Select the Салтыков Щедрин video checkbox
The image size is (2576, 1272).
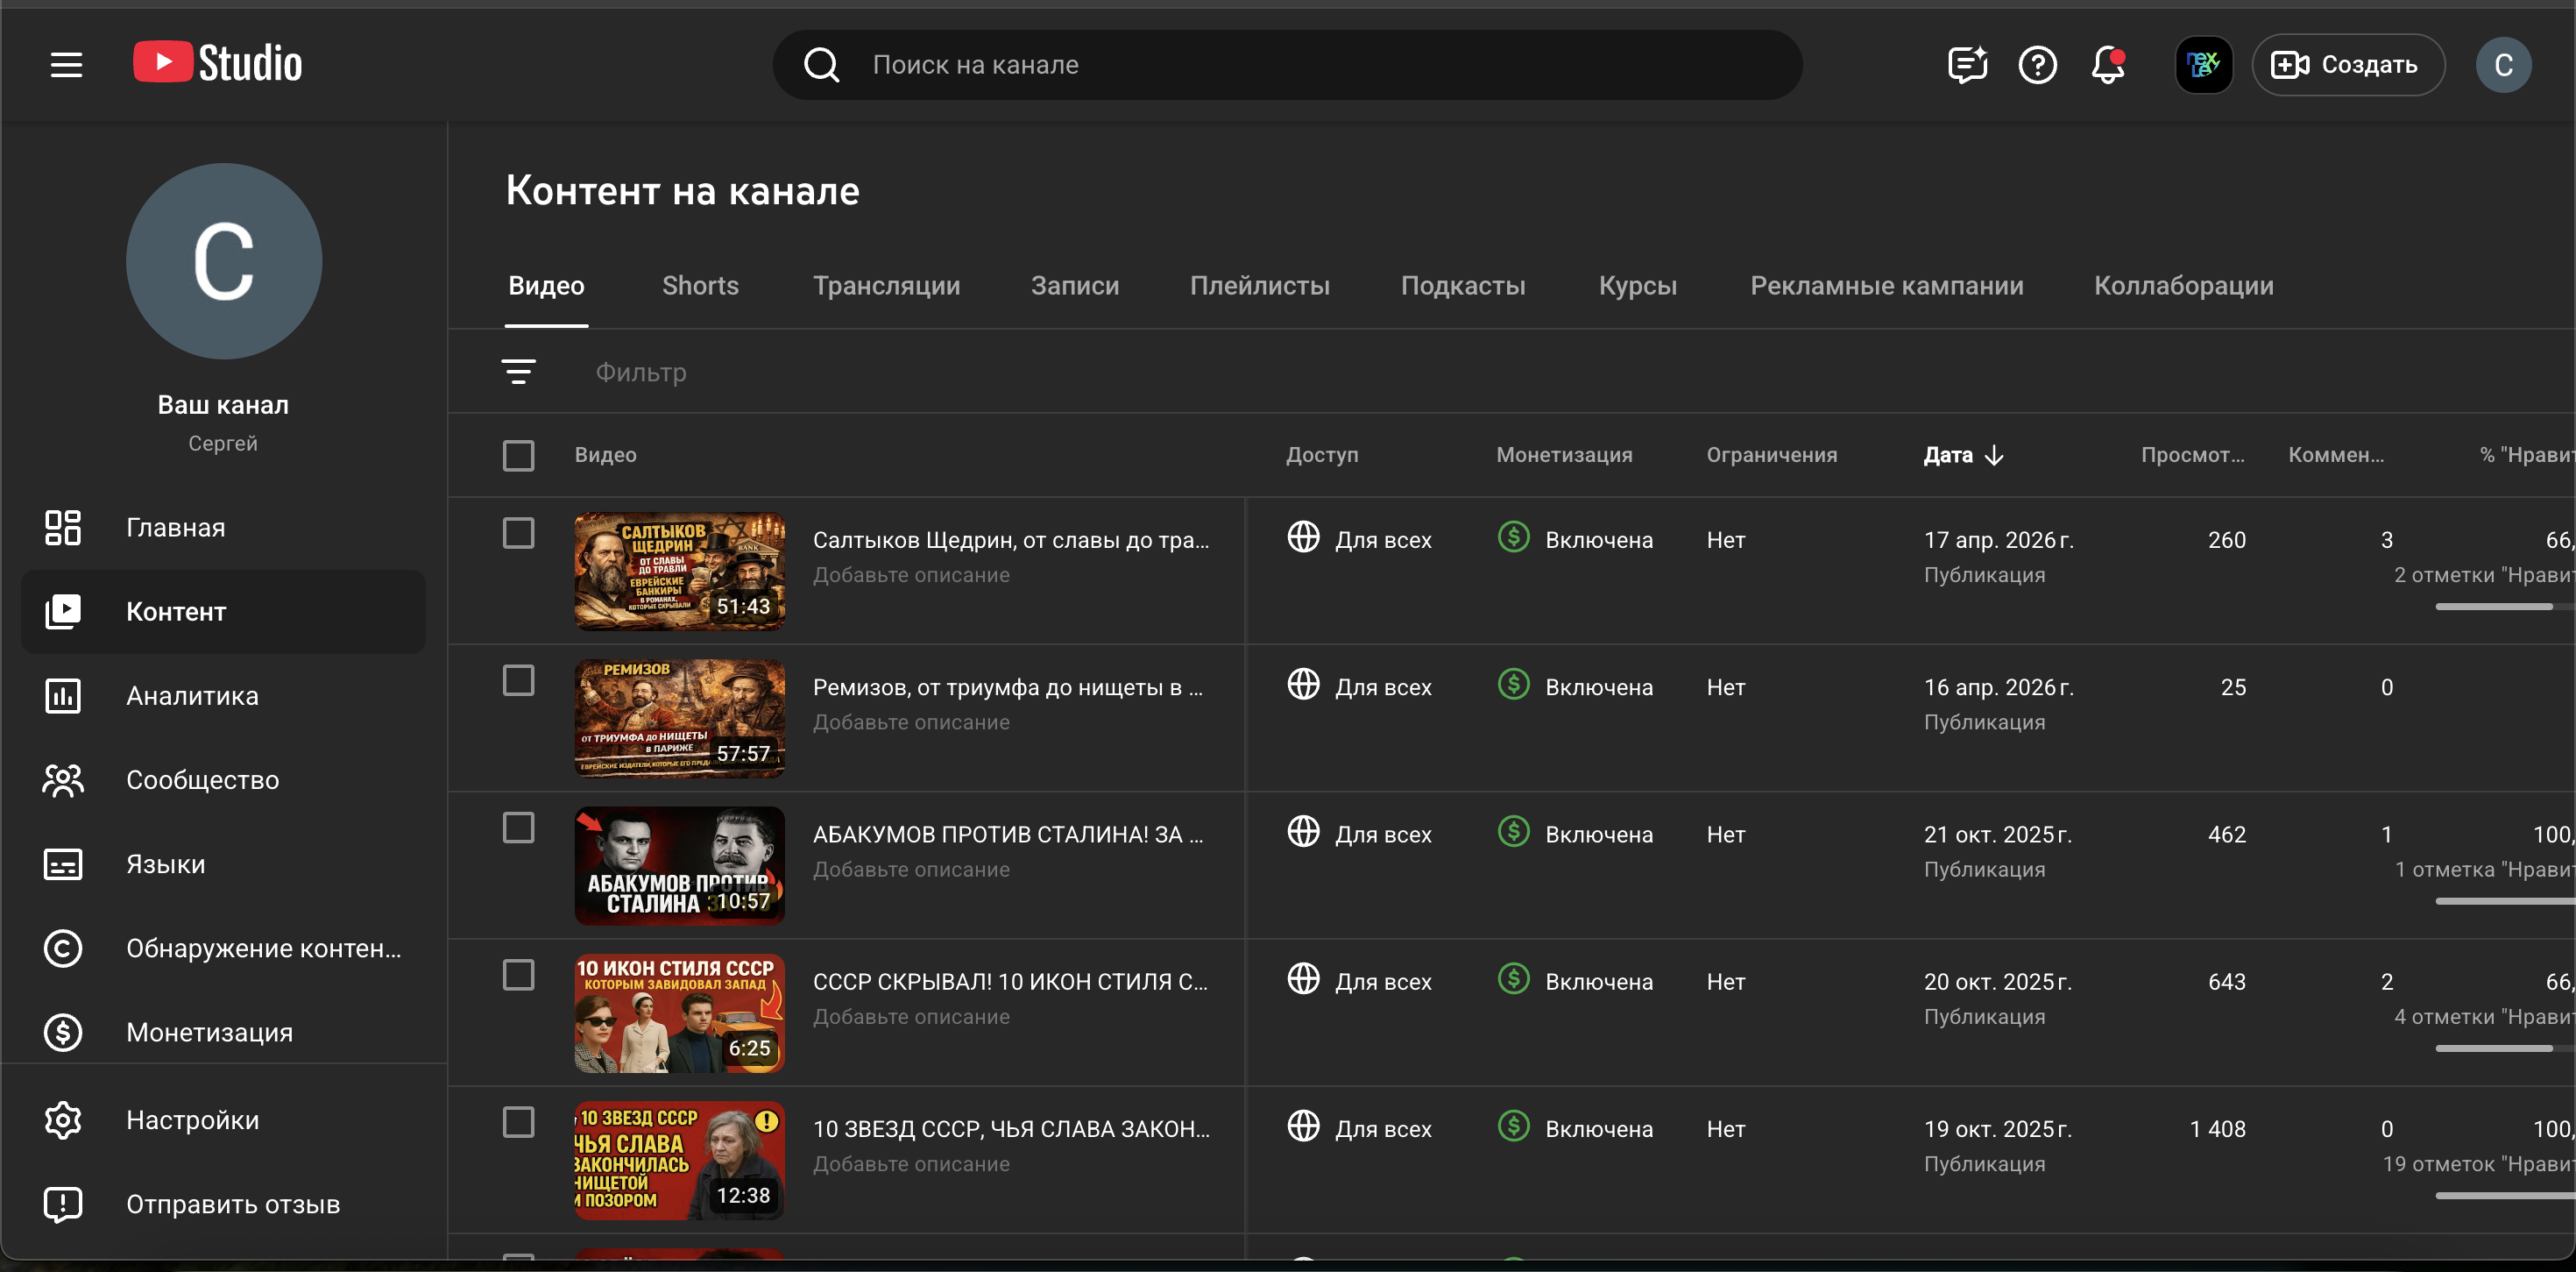518,533
